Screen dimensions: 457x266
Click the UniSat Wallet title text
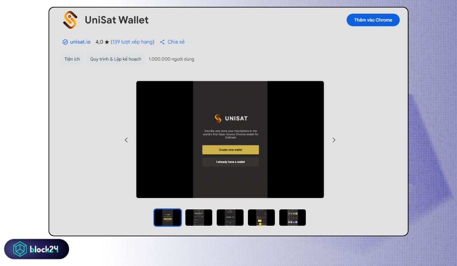click(117, 20)
